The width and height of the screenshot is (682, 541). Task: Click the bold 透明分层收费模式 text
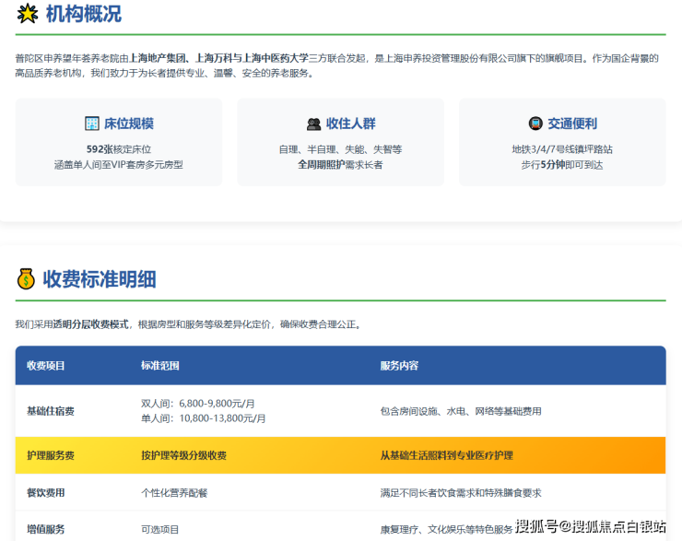[90, 324]
